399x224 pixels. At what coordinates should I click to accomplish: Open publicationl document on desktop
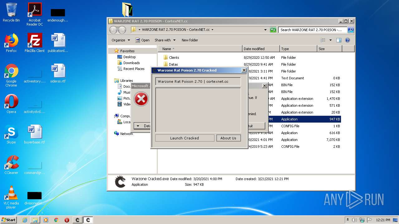(58, 43)
